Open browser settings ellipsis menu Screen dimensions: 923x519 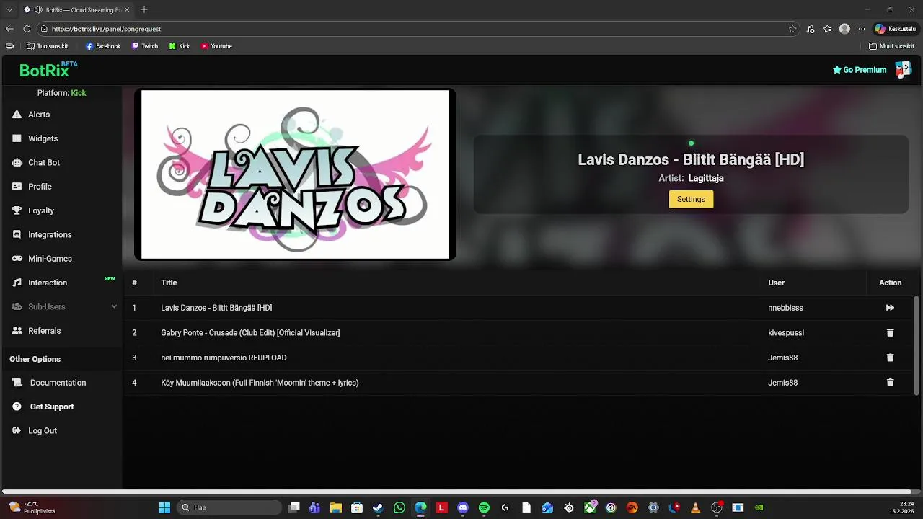point(861,29)
